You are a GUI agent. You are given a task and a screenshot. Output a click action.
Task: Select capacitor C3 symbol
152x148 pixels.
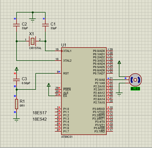pyautogui.click(x=16, y=80)
